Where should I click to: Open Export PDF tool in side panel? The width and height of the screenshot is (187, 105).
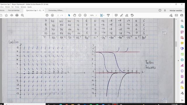(182, 27)
